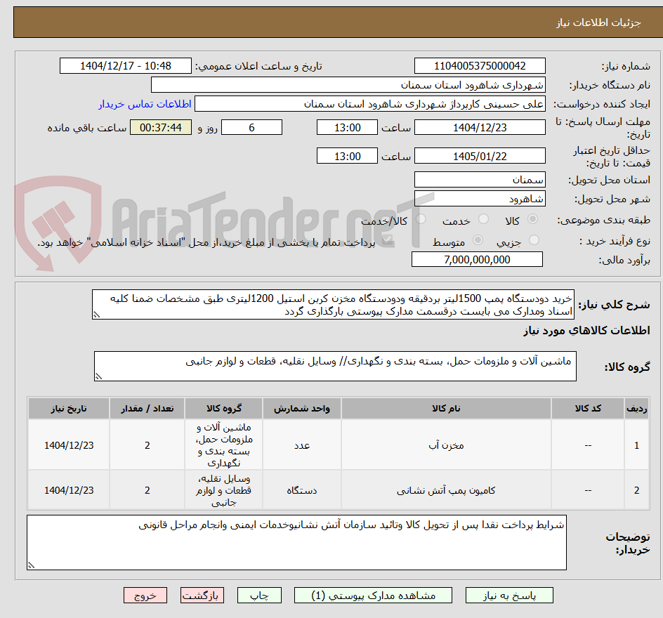Click the ردیف column header
663x618 pixels.
pos(637,408)
